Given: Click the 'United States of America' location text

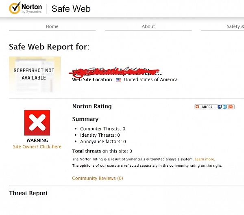Looking at the screenshot, I should click(150, 80).
